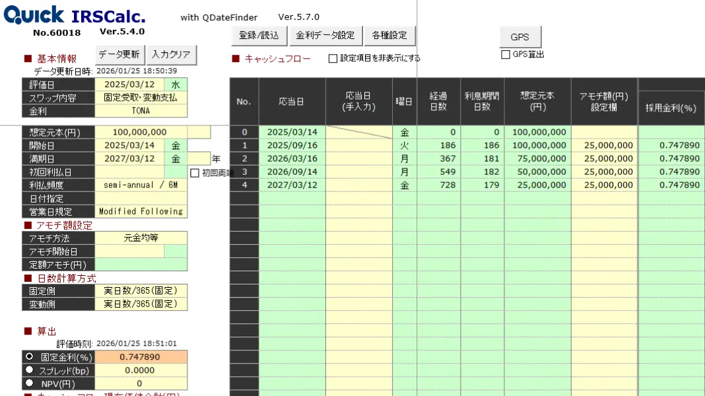Click 想定元本 cell 50,000,000

[538, 172]
